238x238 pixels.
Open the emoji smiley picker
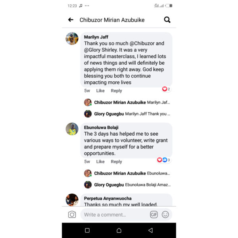pos(165,215)
